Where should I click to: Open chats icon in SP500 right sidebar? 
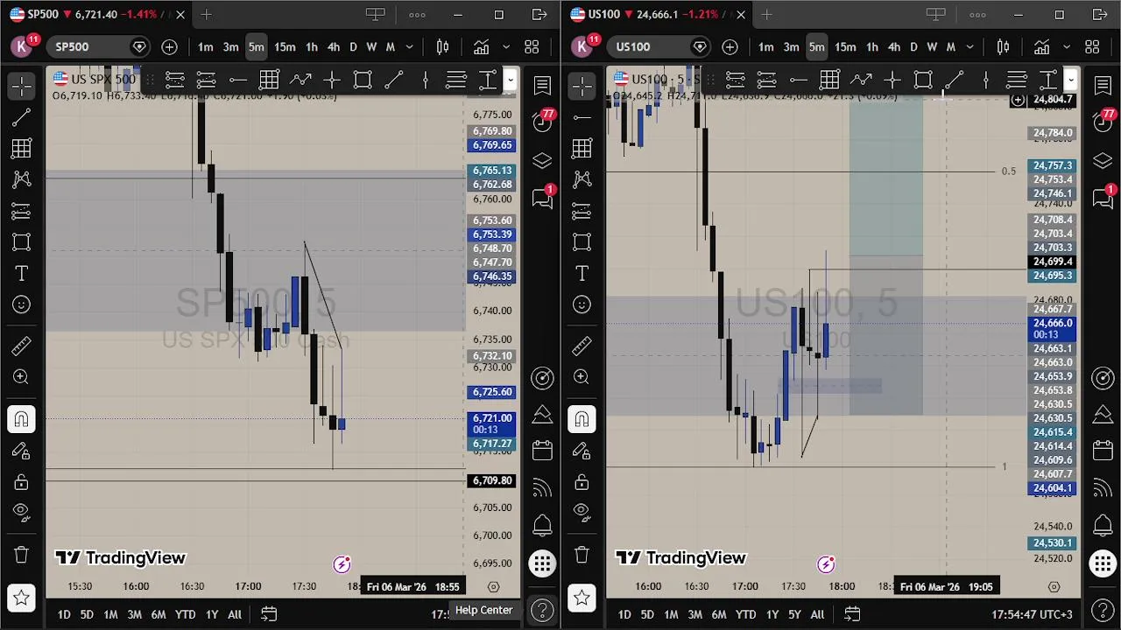(x=542, y=198)
